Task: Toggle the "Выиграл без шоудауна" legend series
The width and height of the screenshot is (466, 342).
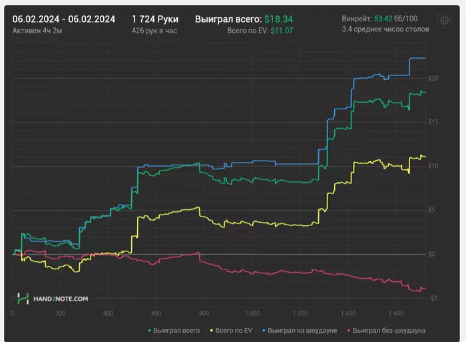Action: tap(386, 331)
